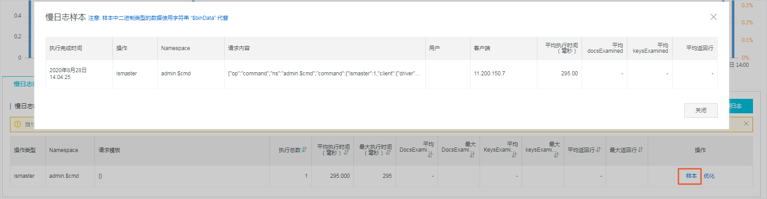Click 295.000 value in background table
Image resolution: width=767 pixels, height=199 pixels.
click(340, 176)
